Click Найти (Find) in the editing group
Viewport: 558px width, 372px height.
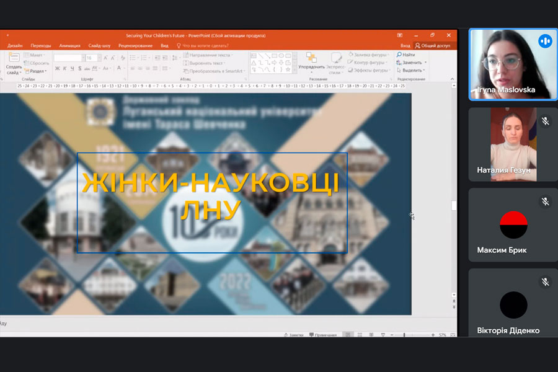(x=405, y=55)
